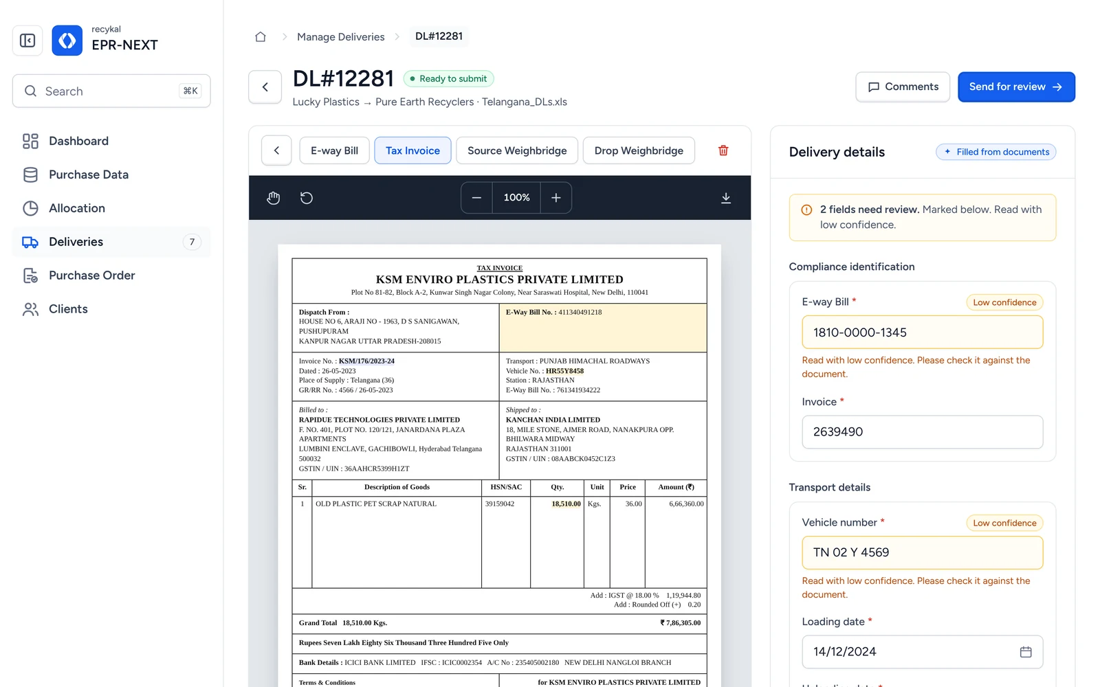Screen dimensions: 1100x687
Task: Click the Manage Deliveries breadcrumb link
Action: 341,36
